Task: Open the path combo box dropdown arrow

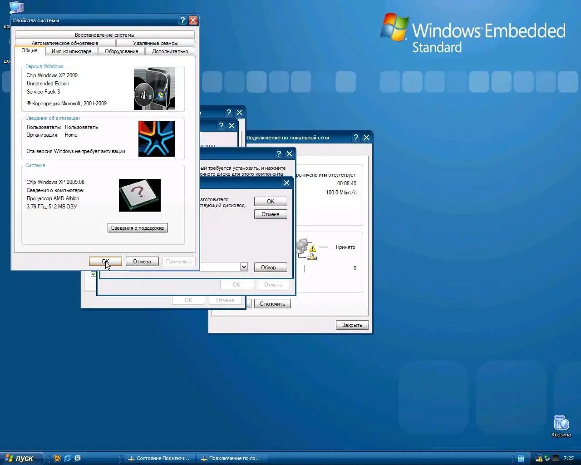Action: pyautogui.click(x=244, y=267)
